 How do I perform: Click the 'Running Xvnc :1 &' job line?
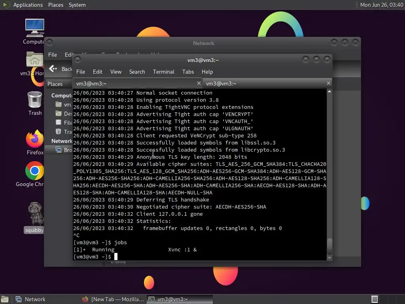tap(135, 250)
